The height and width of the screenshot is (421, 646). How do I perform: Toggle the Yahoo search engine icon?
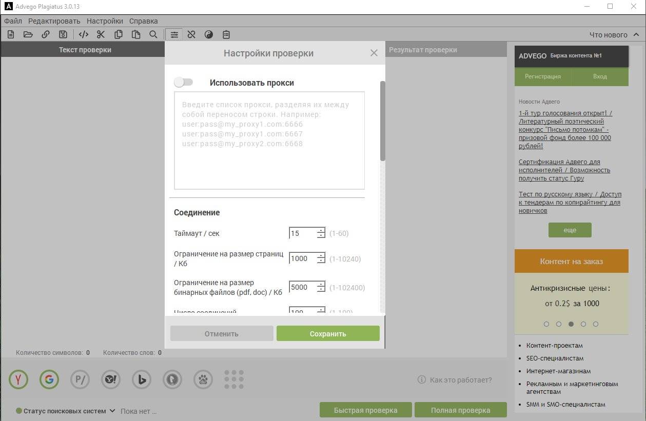tap(111, 379)
